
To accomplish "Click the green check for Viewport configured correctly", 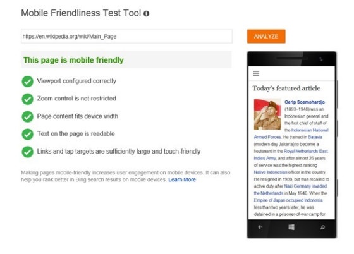I will pyautogui.click(x=28, y=82).
